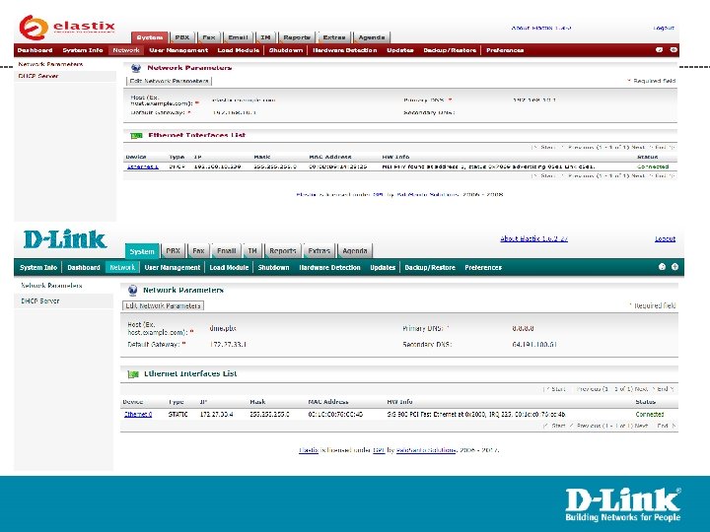Open the Ethernet 0 device link in teal interface

click(x=138, y=414)
